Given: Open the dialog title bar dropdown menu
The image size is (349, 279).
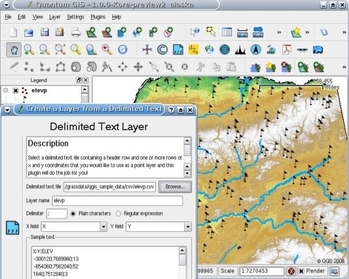Looking at the screenshot, I should 8,110.
